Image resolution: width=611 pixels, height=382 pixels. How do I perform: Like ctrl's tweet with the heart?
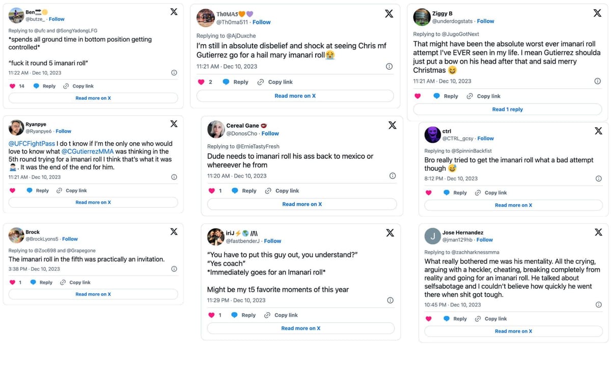tap(428, 193)
